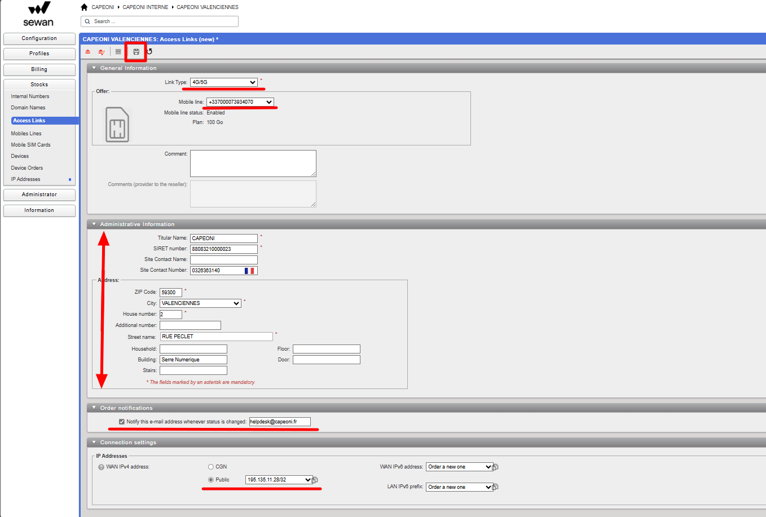Click the SIRET number field
766x517 pixels.
click(224, 249)
